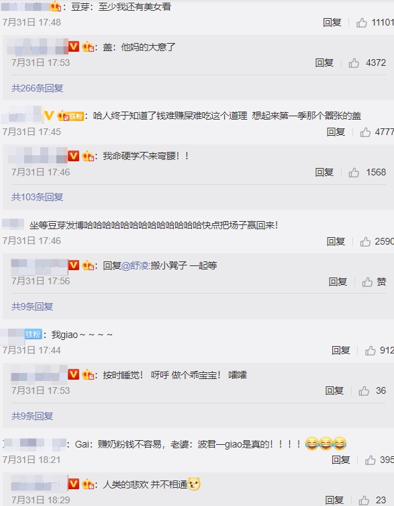
Task: Expand 共9条回复 under 搬小凳子 reply
Action: click(x=32, y=306)
